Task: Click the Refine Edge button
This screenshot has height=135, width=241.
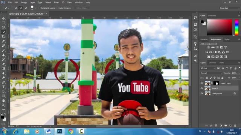Action: (82, 8)
